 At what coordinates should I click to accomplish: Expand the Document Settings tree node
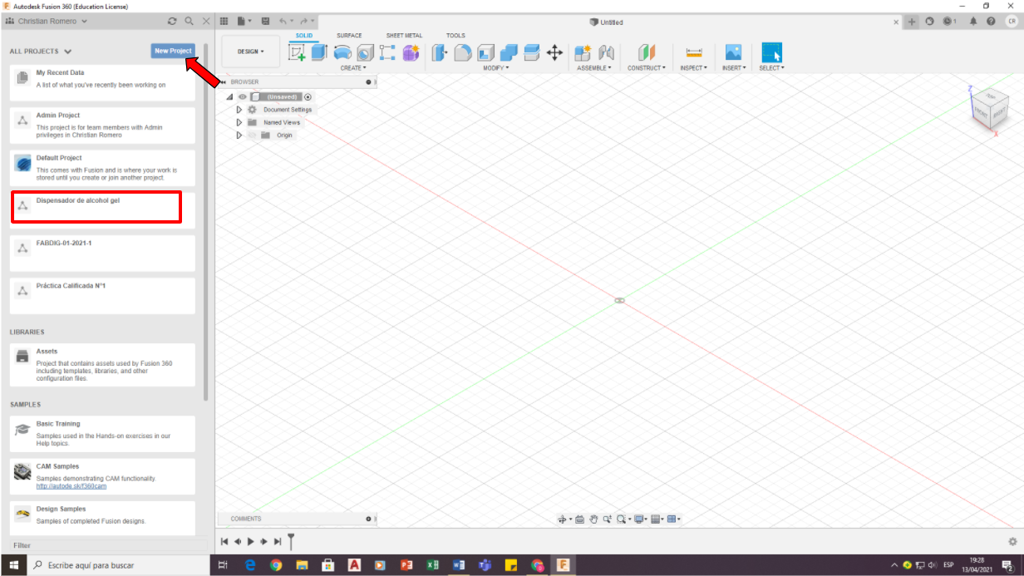pos(239,110)
